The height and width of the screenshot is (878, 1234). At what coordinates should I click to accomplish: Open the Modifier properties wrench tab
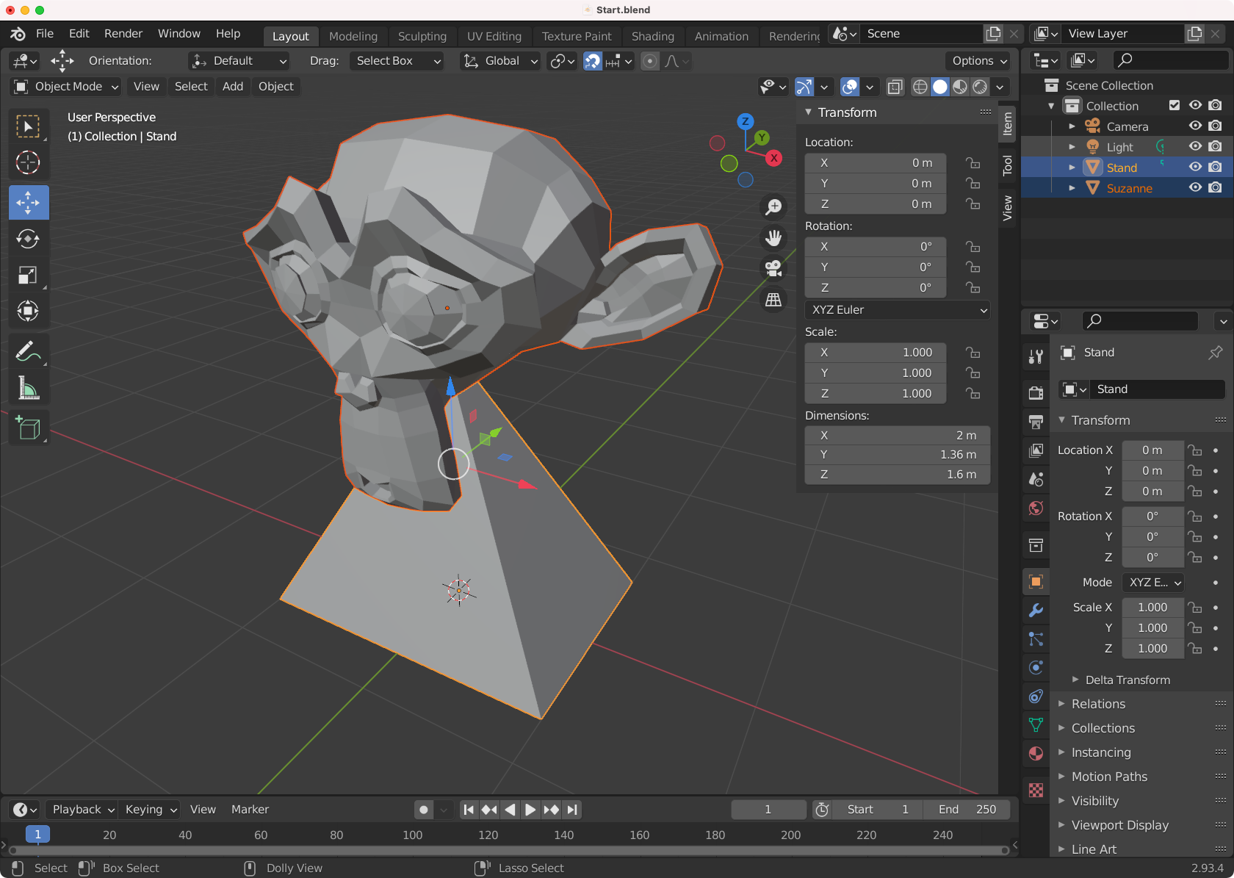pos(1036,610)
